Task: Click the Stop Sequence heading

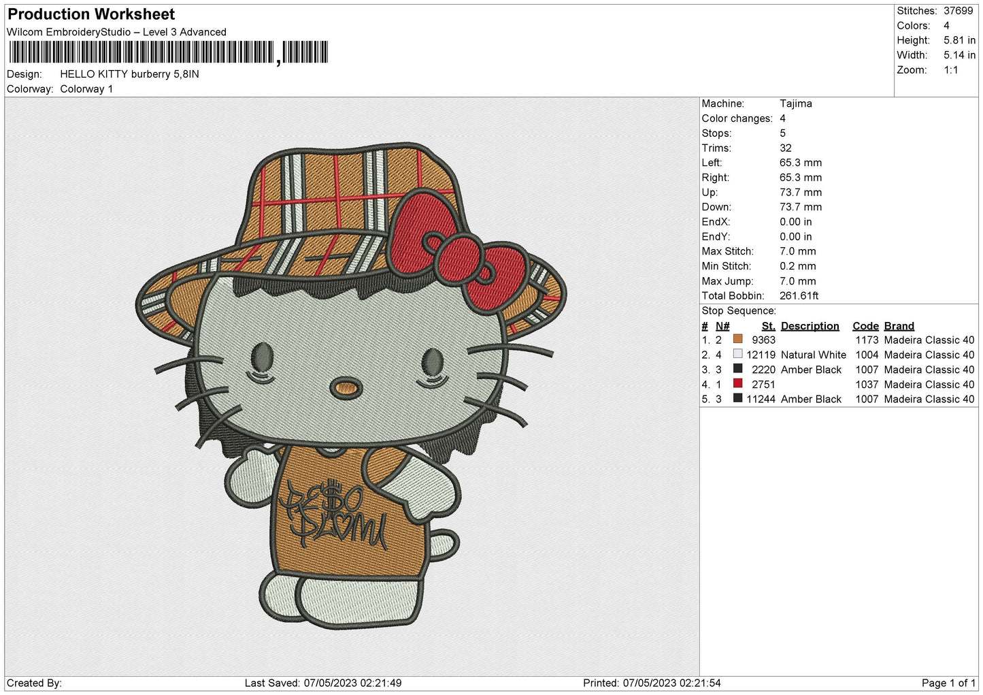Action: [x=739, y=311]
